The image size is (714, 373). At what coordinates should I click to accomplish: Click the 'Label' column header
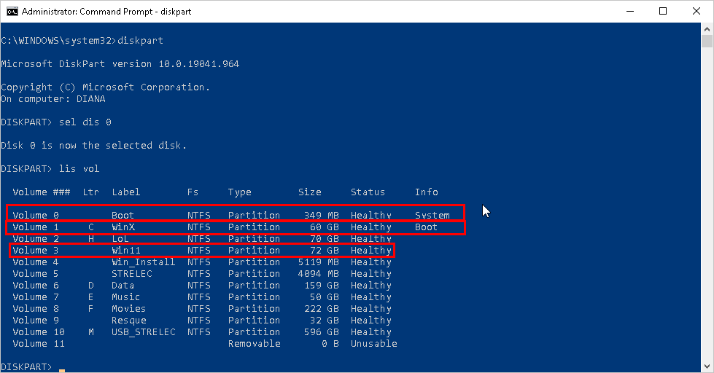126,192
